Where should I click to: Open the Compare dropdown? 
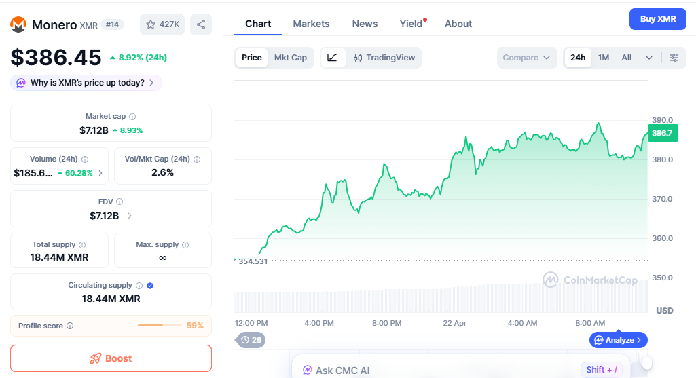pos(527,58)
